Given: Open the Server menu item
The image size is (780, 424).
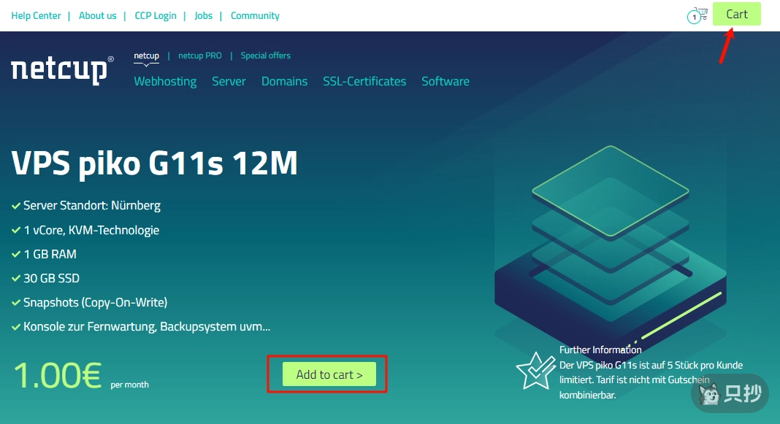Looking at the screenshot, I should [229, 81].
